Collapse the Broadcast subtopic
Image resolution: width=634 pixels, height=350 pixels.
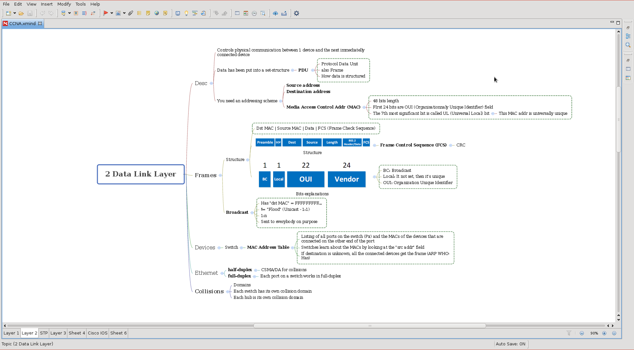[252, 213]
